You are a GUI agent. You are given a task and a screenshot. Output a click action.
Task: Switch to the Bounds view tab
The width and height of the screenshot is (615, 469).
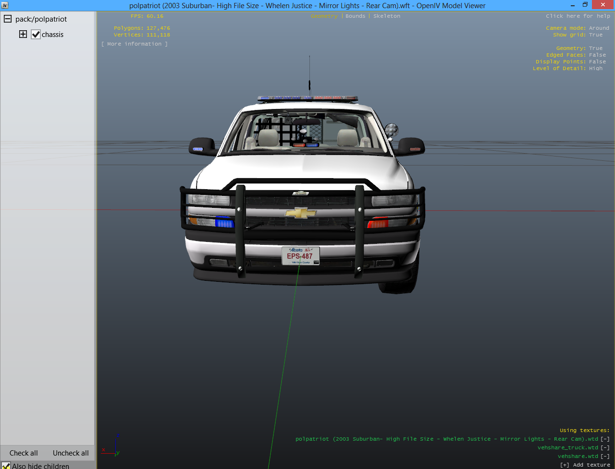355,16
